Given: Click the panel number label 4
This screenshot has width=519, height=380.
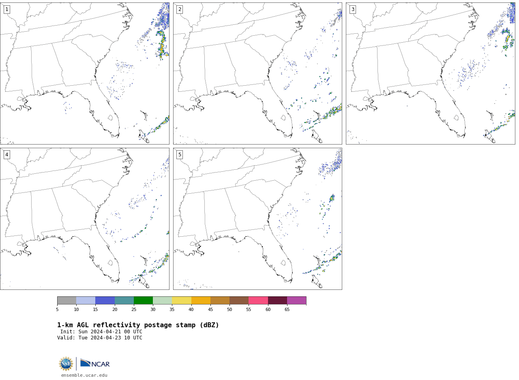Looking at the screenshot, I should [x=6, y=155].
